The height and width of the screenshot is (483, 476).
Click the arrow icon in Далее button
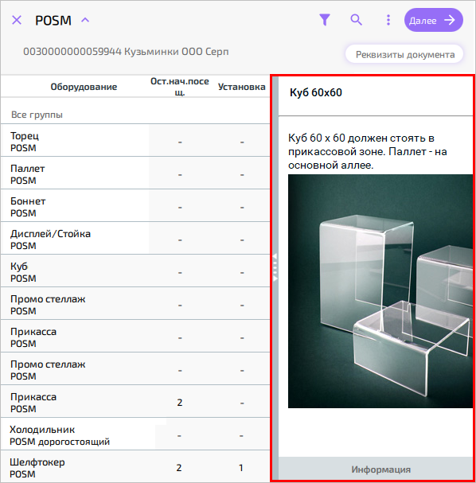coord(450,21)
